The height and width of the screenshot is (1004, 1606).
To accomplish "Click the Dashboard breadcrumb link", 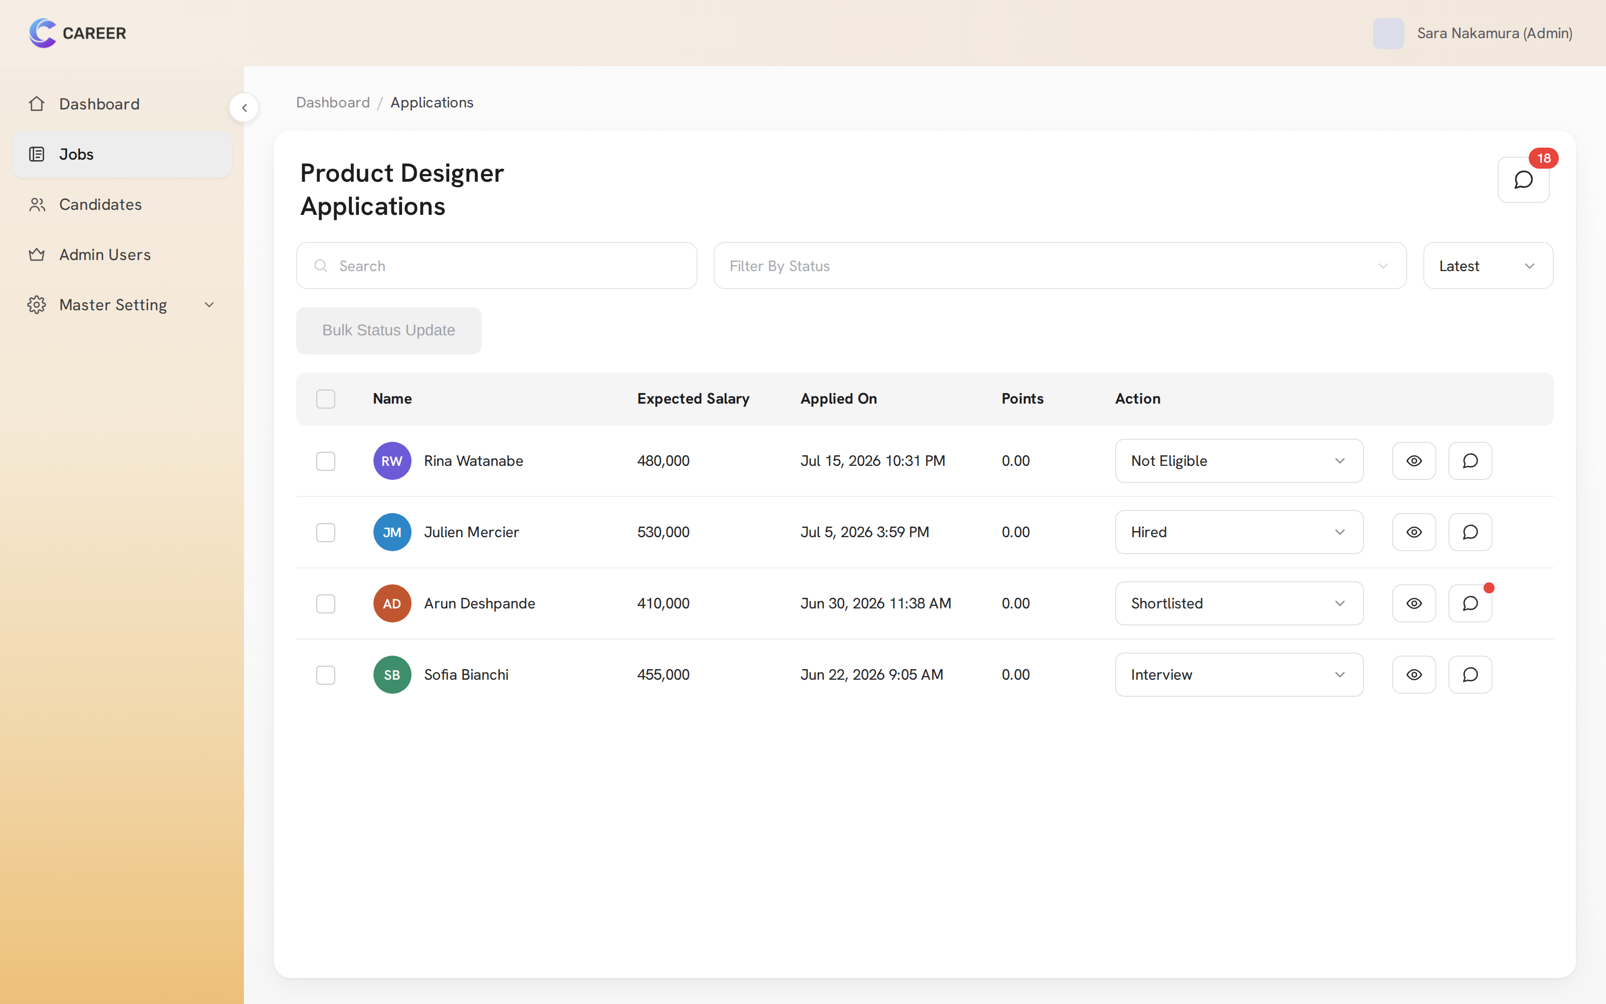I will 333,102.
